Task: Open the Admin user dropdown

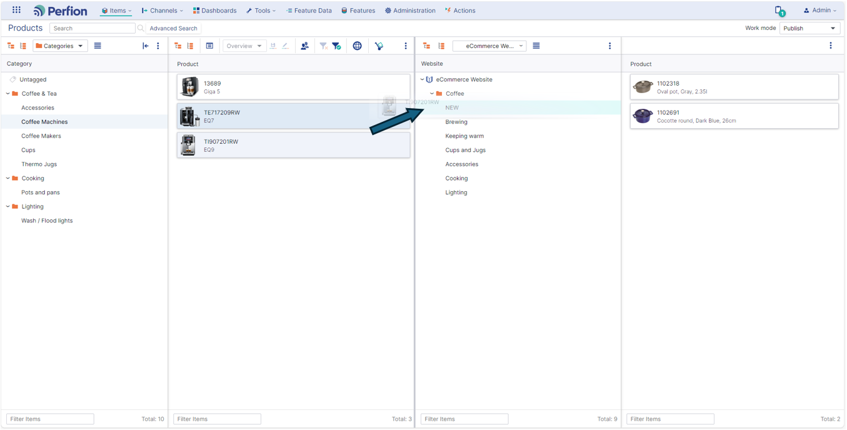Action: coord(819,10)
